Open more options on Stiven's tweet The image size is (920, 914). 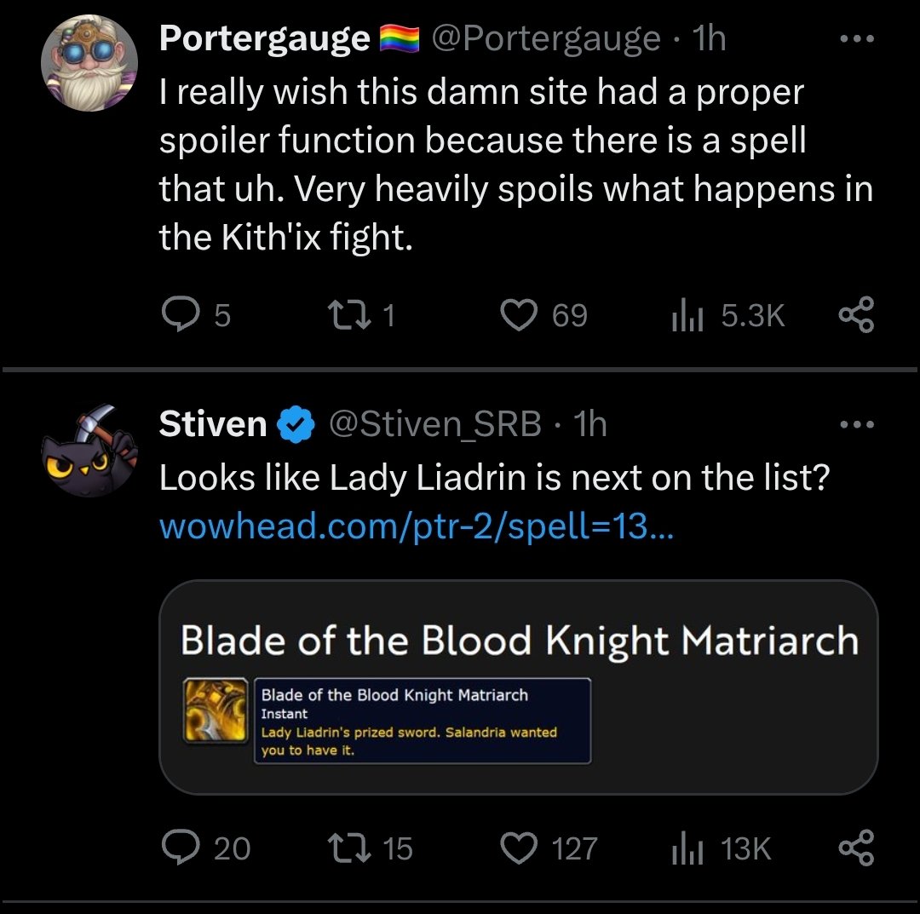point(857,424)
